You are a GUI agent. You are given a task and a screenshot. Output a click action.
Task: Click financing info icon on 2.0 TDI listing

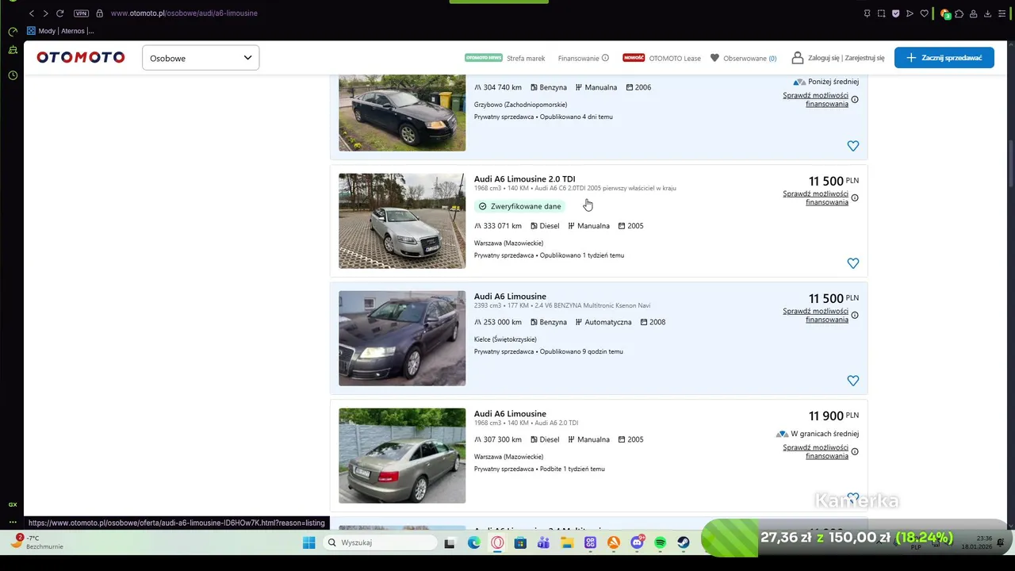[x=855, y=197]
